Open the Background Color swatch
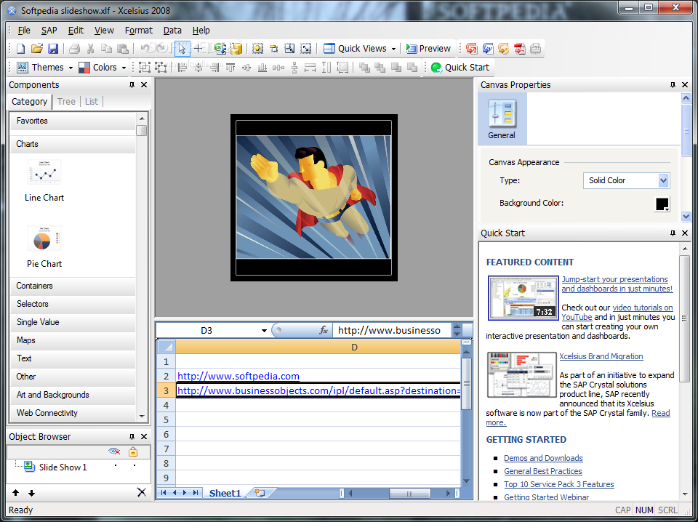 (662, 204)
